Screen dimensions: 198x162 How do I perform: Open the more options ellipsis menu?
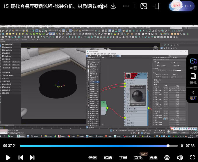(126, 6)
